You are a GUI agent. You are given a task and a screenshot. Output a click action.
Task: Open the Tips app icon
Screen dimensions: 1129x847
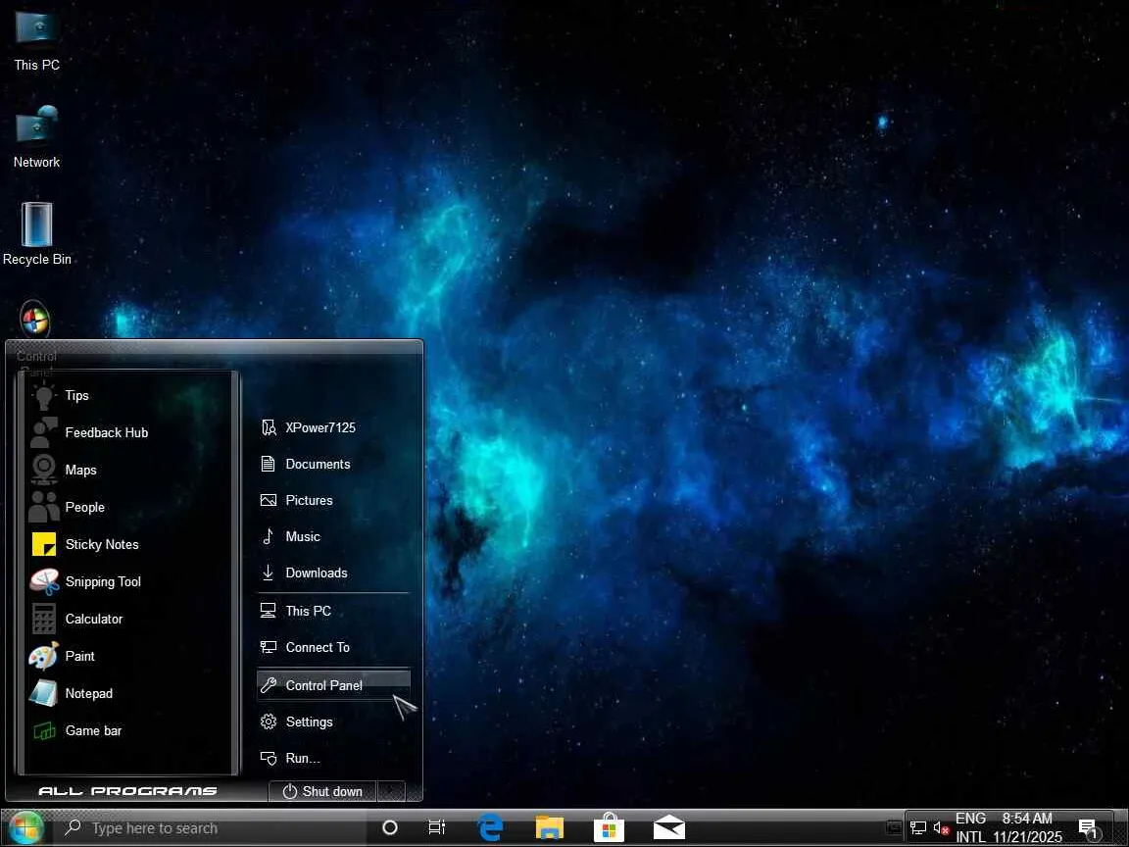coord(44,395)
